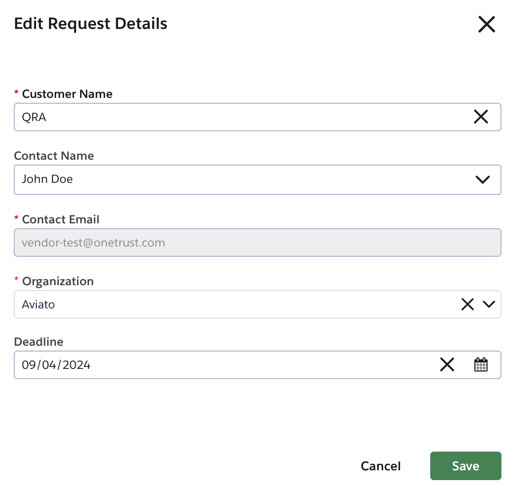Close the Edit Request Details dialog
This screenshot has width=517, height=493.
pos(486,24)
